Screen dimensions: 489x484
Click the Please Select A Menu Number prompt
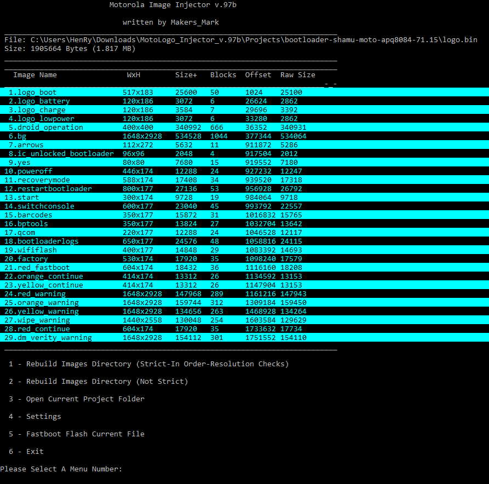pyautogui.click(x=61, y=469)
